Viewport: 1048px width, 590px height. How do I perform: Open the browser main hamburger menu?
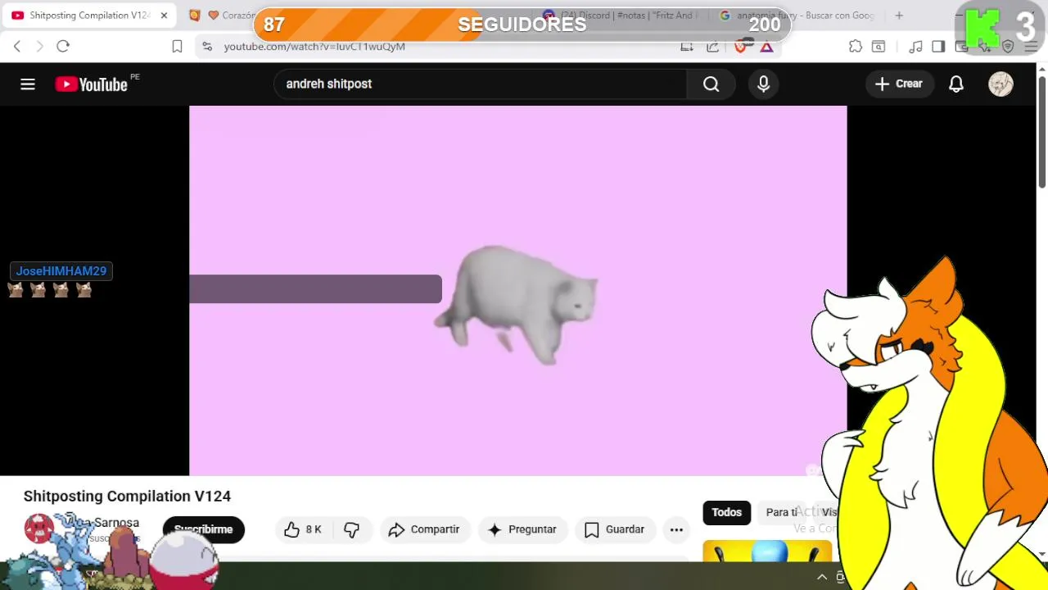pos(1031,47)
